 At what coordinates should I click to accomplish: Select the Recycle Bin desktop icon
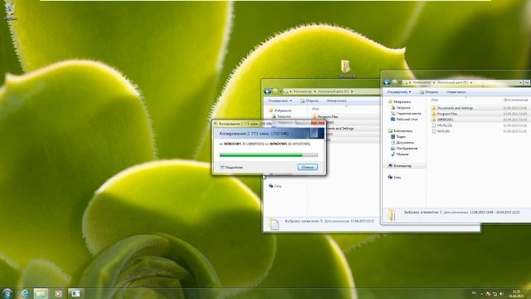[x=10, y=11]
